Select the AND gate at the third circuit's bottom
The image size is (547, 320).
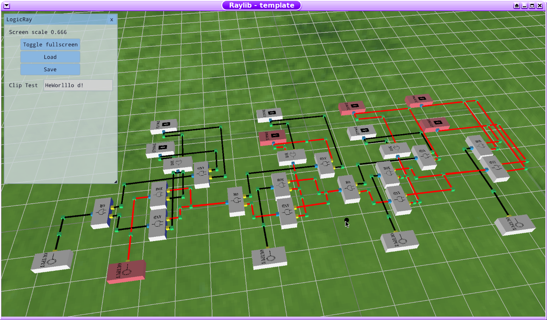399,199
